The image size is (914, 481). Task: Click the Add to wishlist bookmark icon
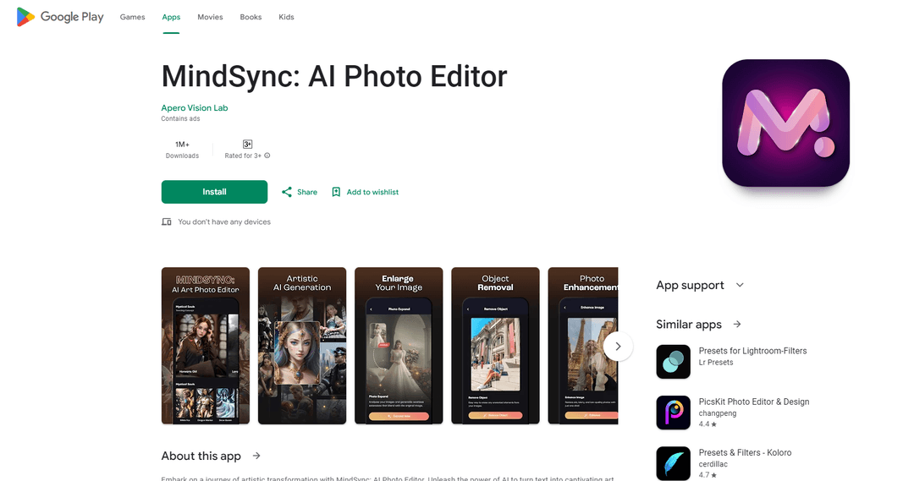point(336,192)
